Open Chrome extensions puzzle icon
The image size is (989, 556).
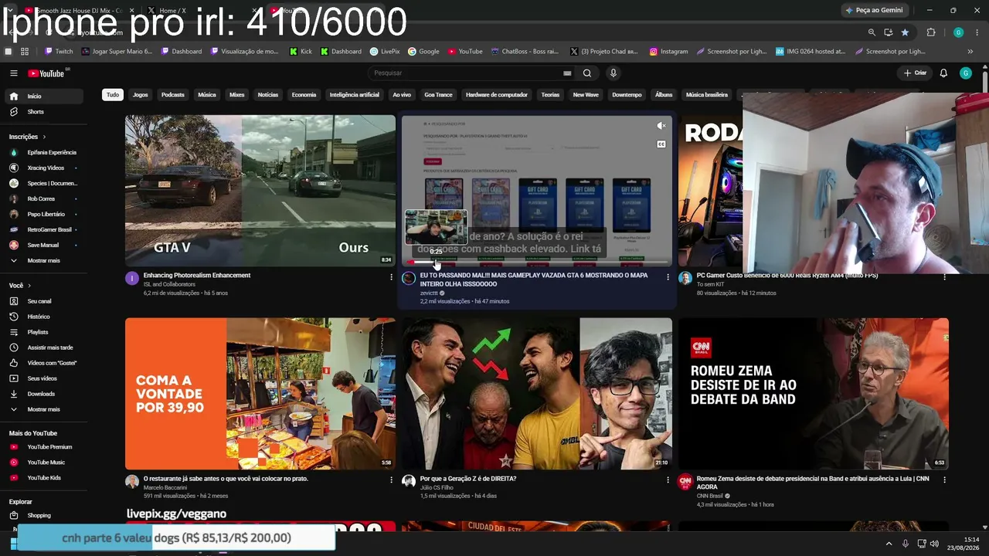click(x=931, y=32)
